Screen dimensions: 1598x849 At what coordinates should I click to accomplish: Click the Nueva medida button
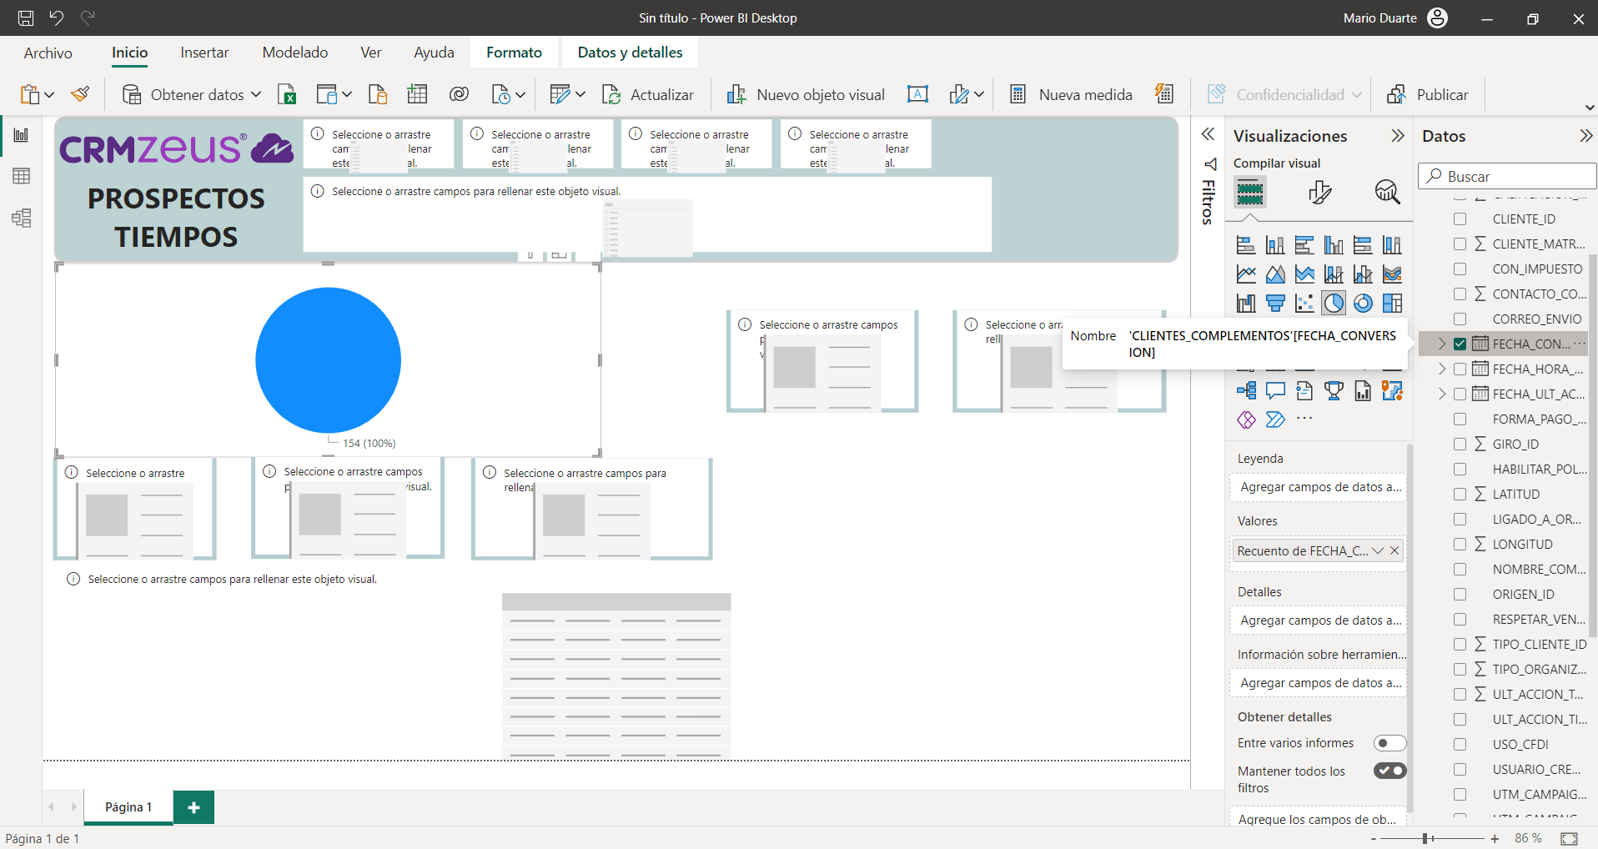click(x=1071, y=94)
